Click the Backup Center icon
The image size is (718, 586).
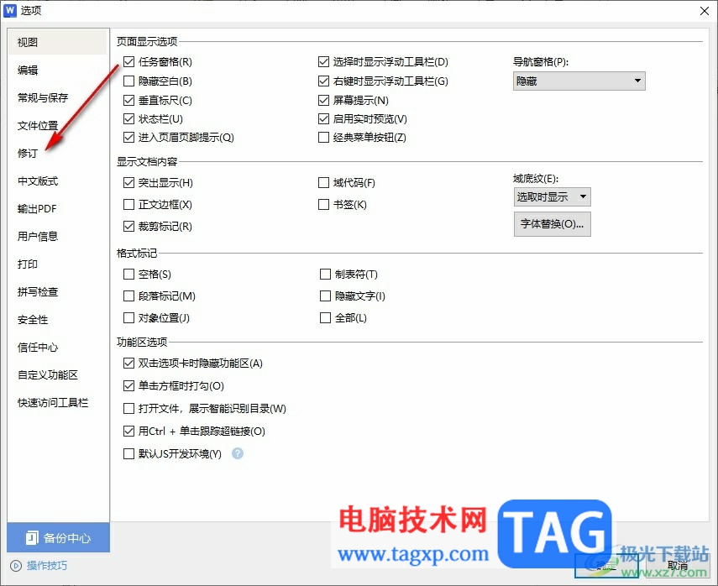[32, 537]
